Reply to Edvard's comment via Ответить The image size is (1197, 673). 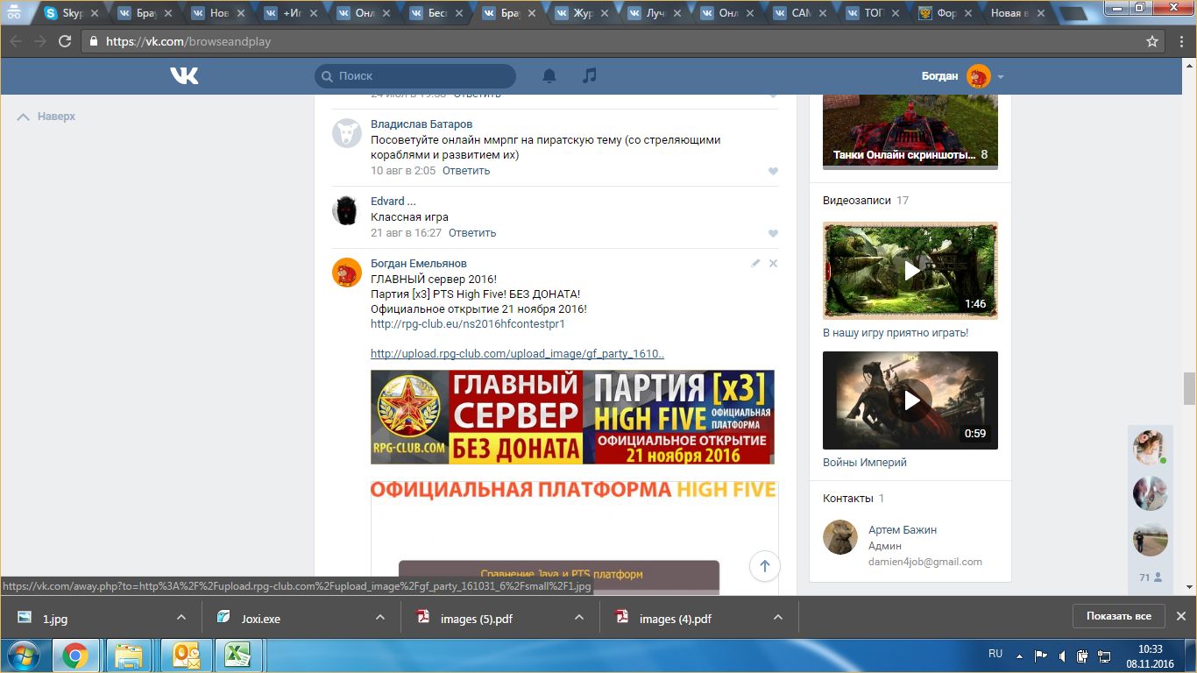472,233
